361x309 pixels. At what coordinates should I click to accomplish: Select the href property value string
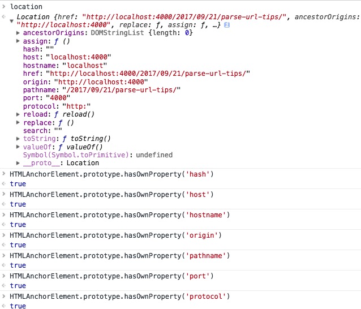tap(148, 74)
